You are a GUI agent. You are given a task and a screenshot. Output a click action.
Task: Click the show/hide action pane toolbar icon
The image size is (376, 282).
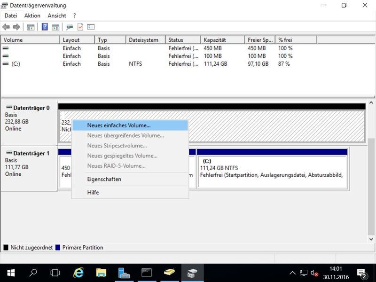55,27
